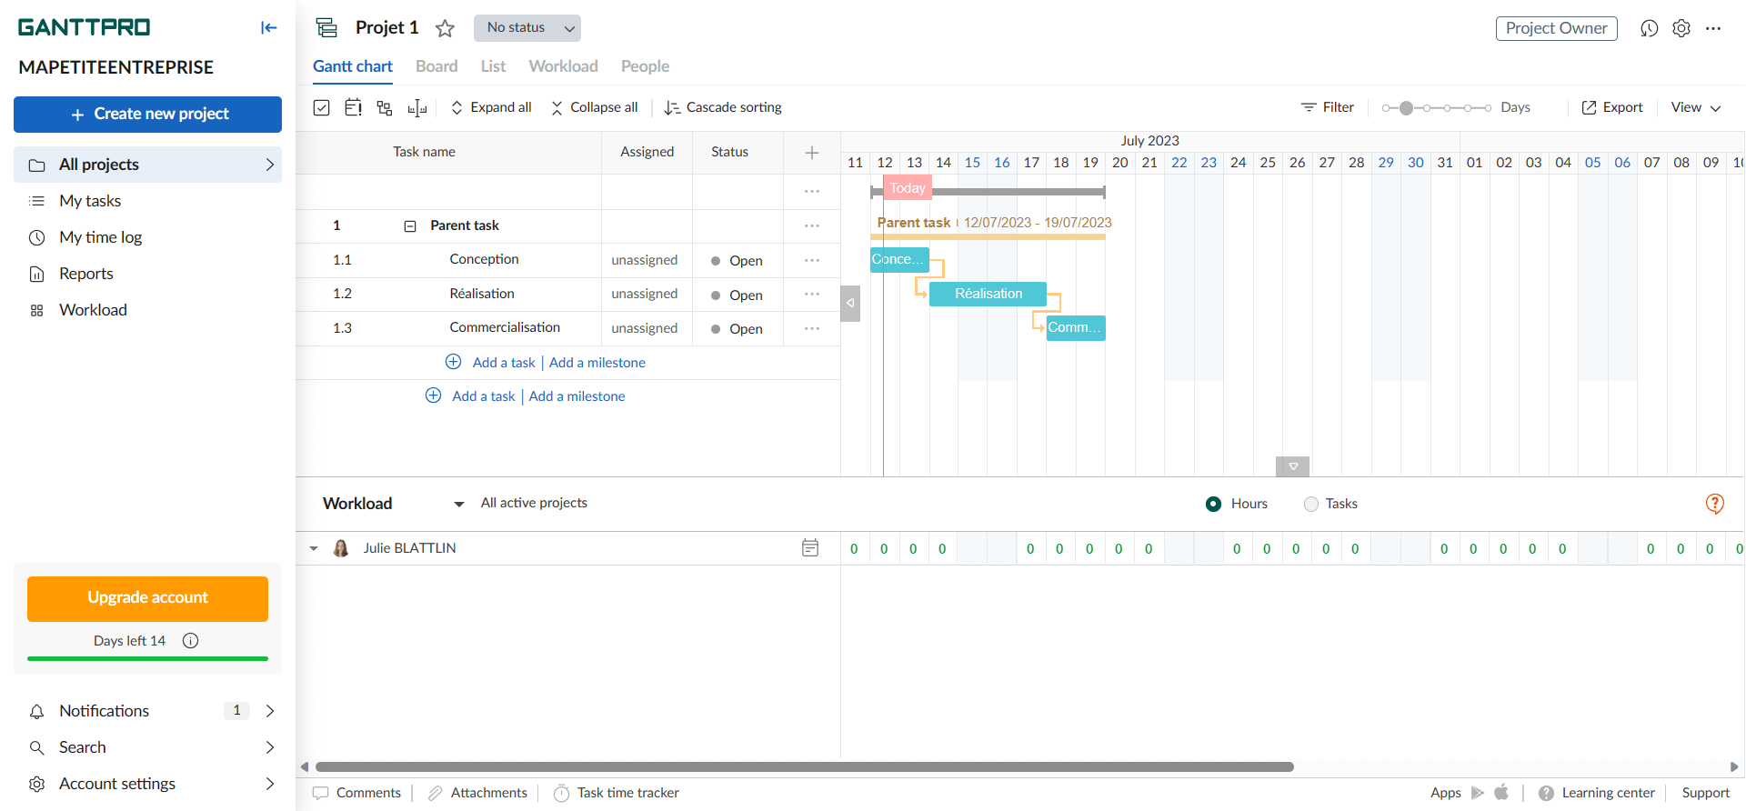Open the project history clock icon
The image size is (1746, 811).
pos(1649,28)
